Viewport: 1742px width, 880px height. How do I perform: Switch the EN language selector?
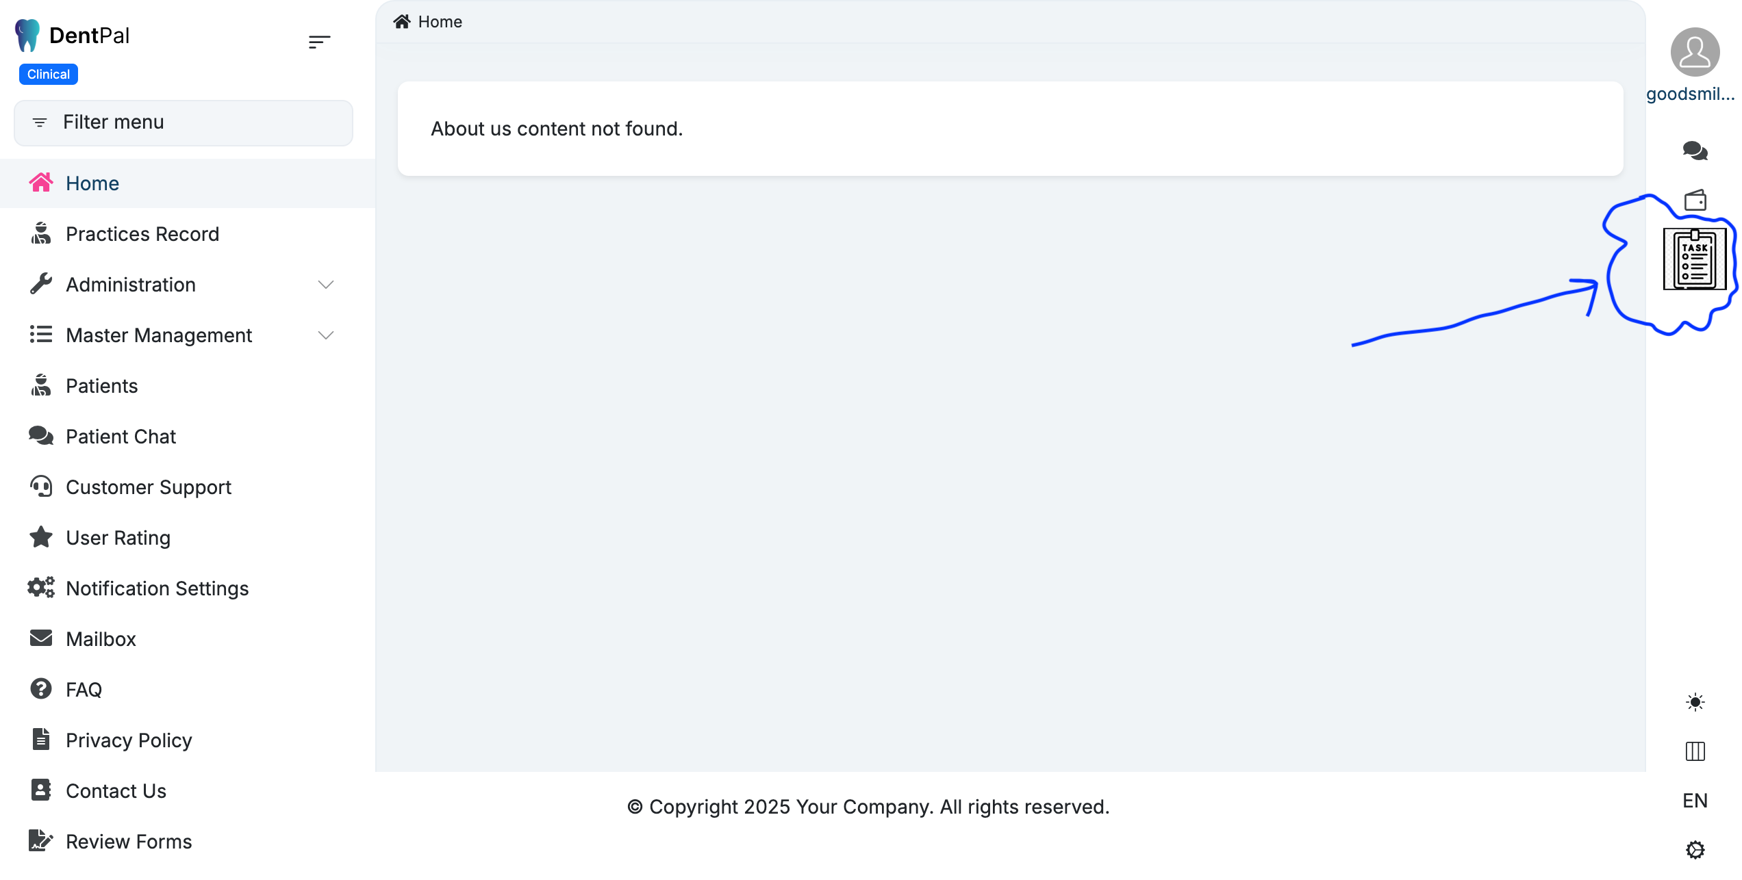coord(1695,801)
